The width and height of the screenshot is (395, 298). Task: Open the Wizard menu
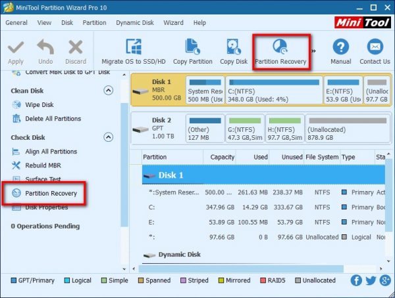coord(173,22)
